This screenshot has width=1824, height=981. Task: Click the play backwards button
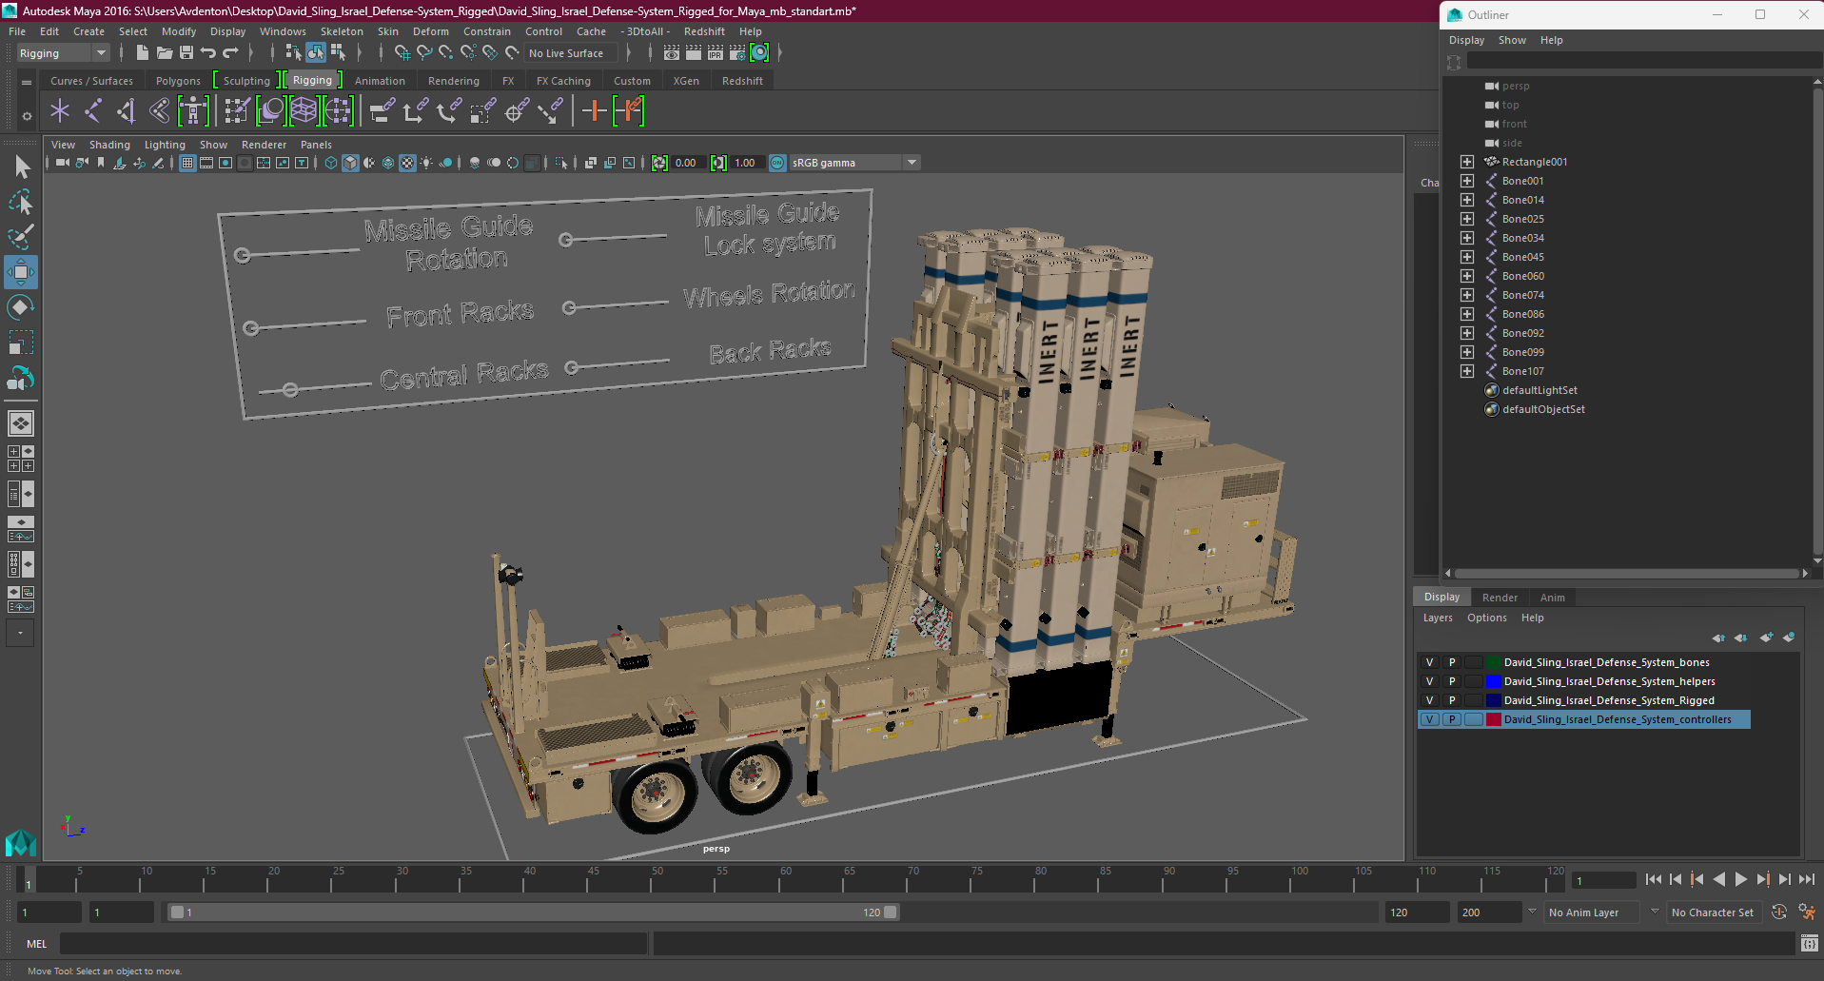(1719, 880)
